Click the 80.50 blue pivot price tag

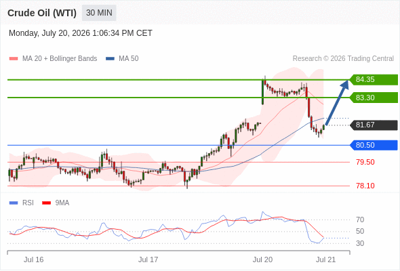click(374, 145)
